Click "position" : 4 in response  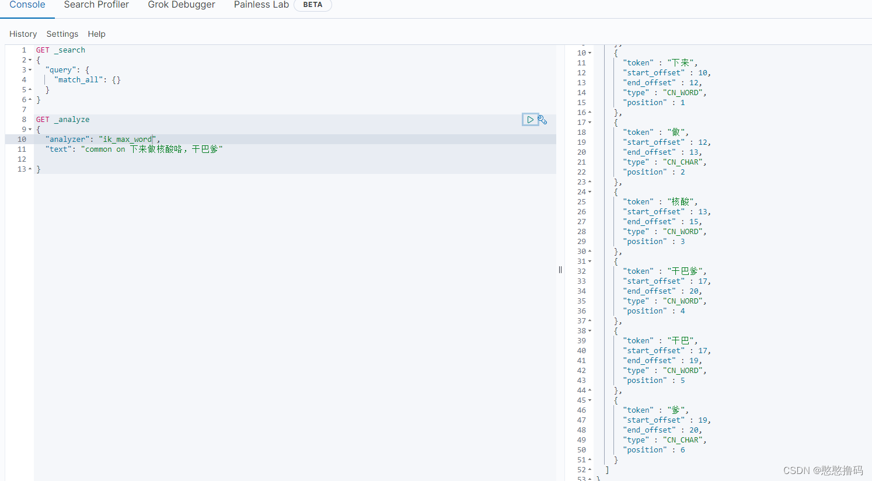click(654, 311)
